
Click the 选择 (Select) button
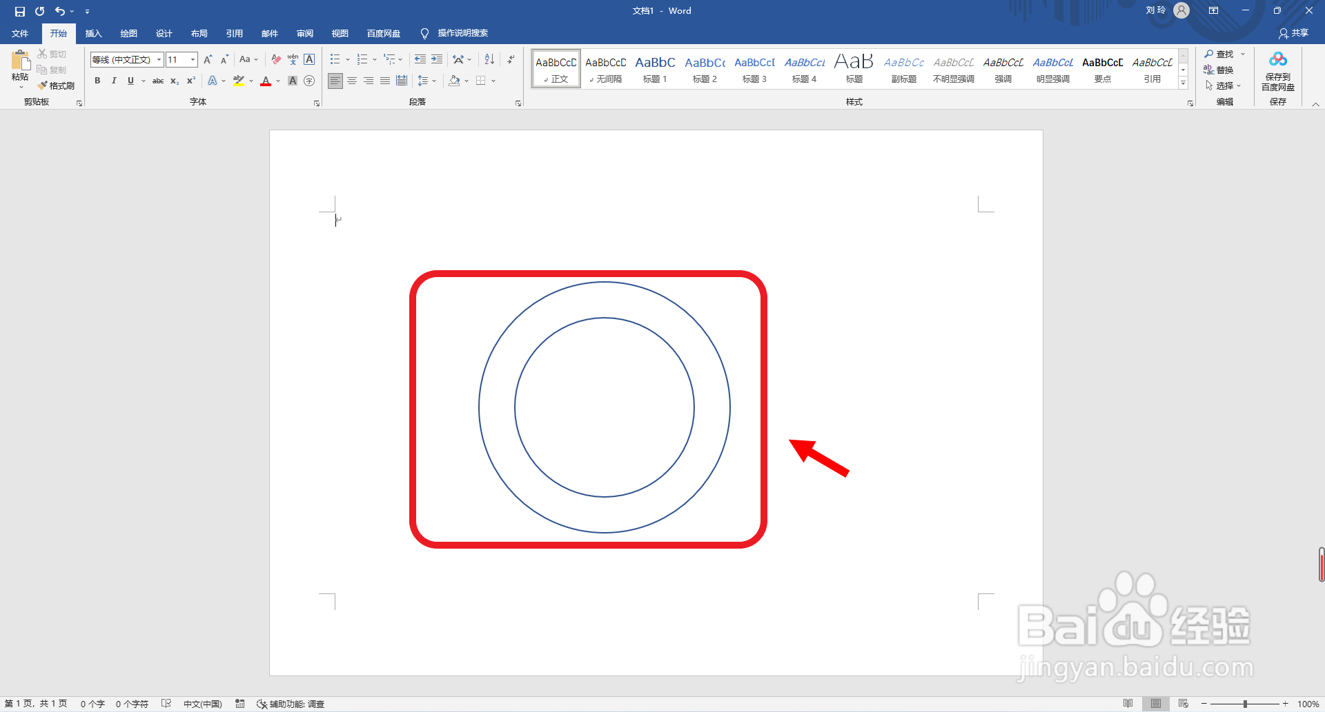coord(1223,85)
